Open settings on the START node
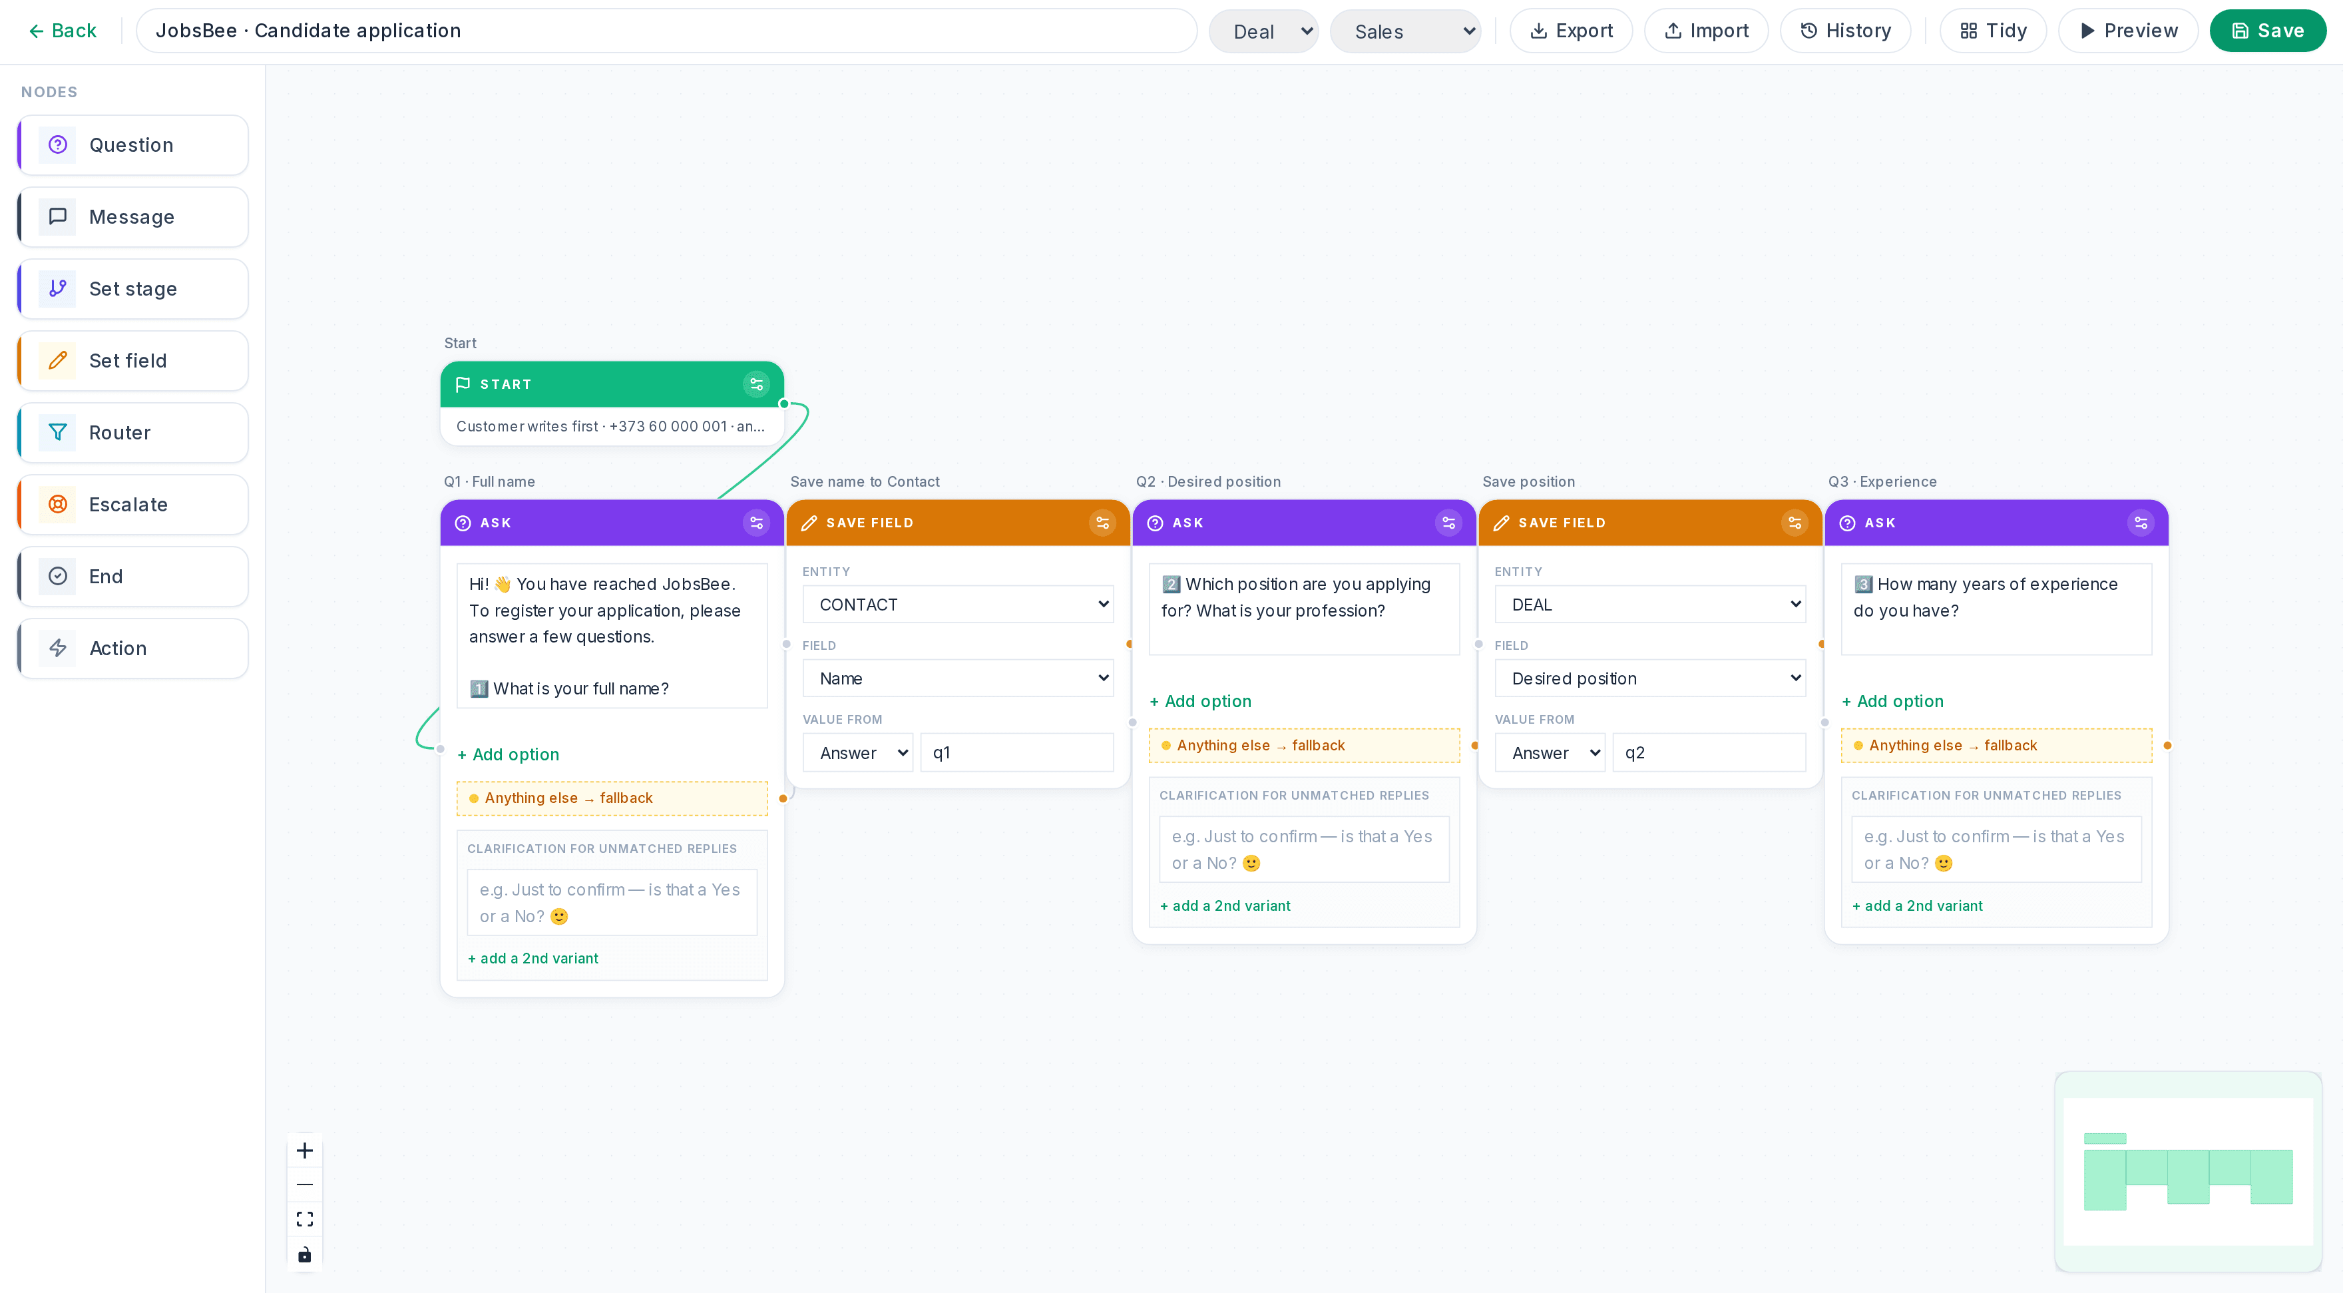The image size is (2343, 1293). tap(756, 384)
